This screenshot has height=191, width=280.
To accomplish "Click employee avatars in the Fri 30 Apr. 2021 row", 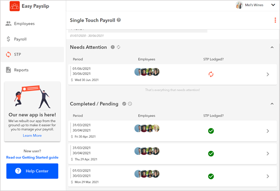I will (147, 128).
